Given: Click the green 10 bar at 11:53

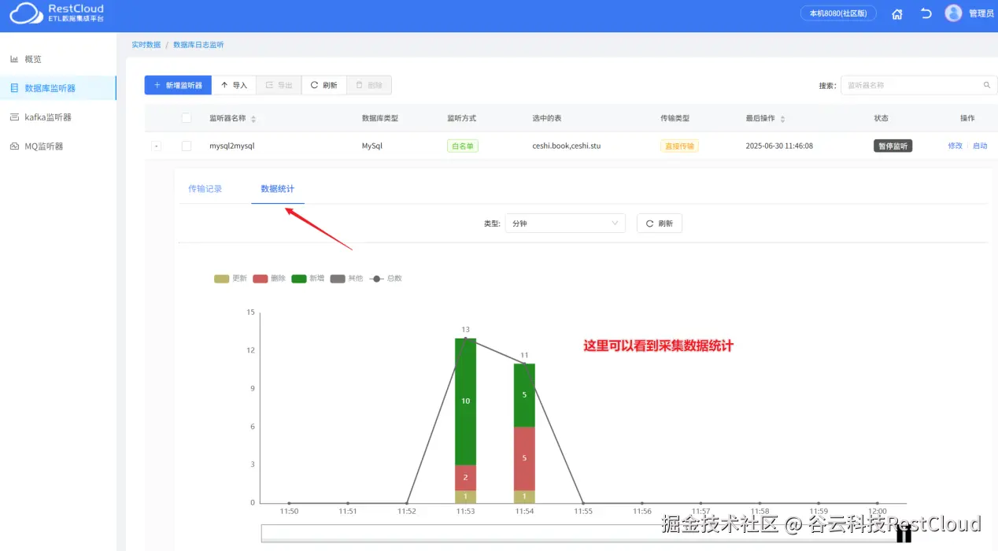Looking at the screenshot, I should point(465,401).
